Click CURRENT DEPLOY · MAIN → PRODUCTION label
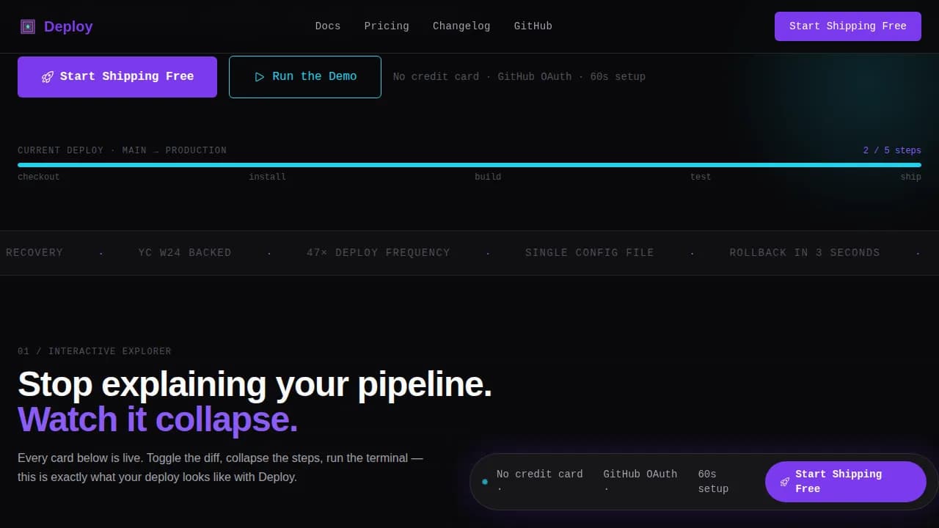This screenshot has width=939, height=528. (x=123, y=150)
